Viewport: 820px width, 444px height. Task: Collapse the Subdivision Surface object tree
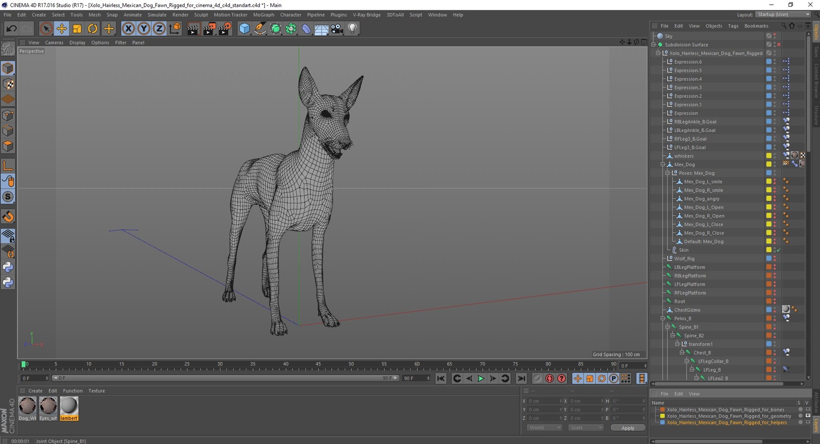[x=653, y=44]
